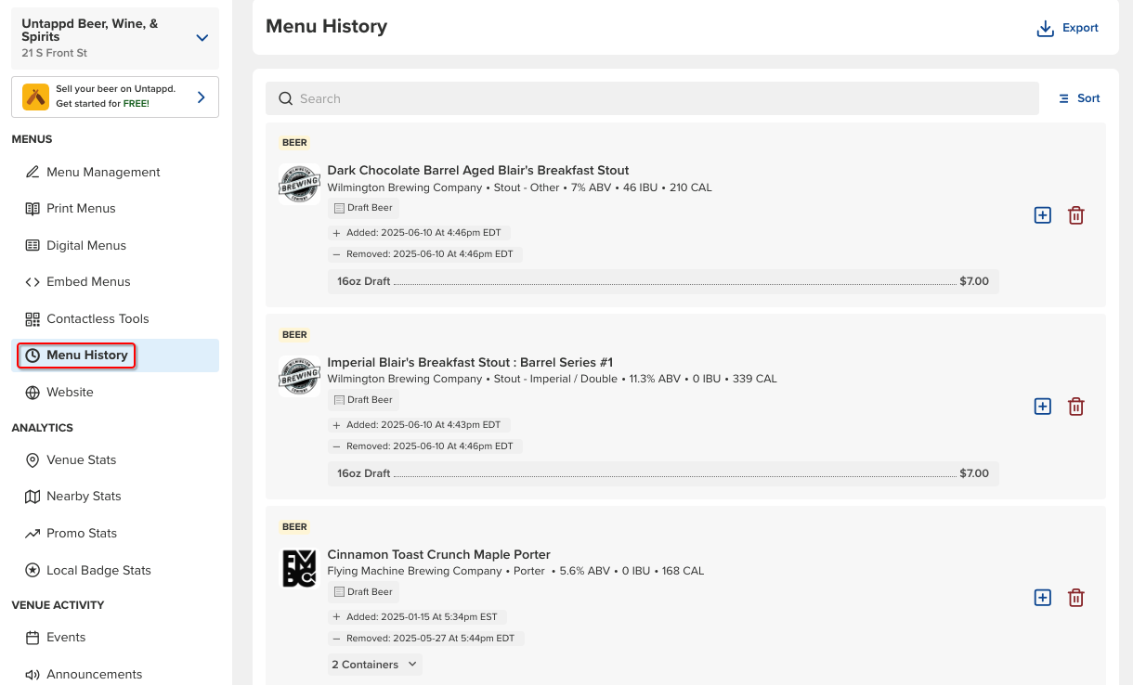This screenshot has height=685, width=1133.
Task: Click the add-back icon for Cinnamon Toast Porter
Action: [1043, 598]
